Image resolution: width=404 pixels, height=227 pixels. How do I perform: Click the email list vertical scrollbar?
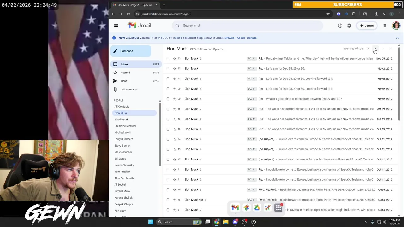(x=399, y=84)
